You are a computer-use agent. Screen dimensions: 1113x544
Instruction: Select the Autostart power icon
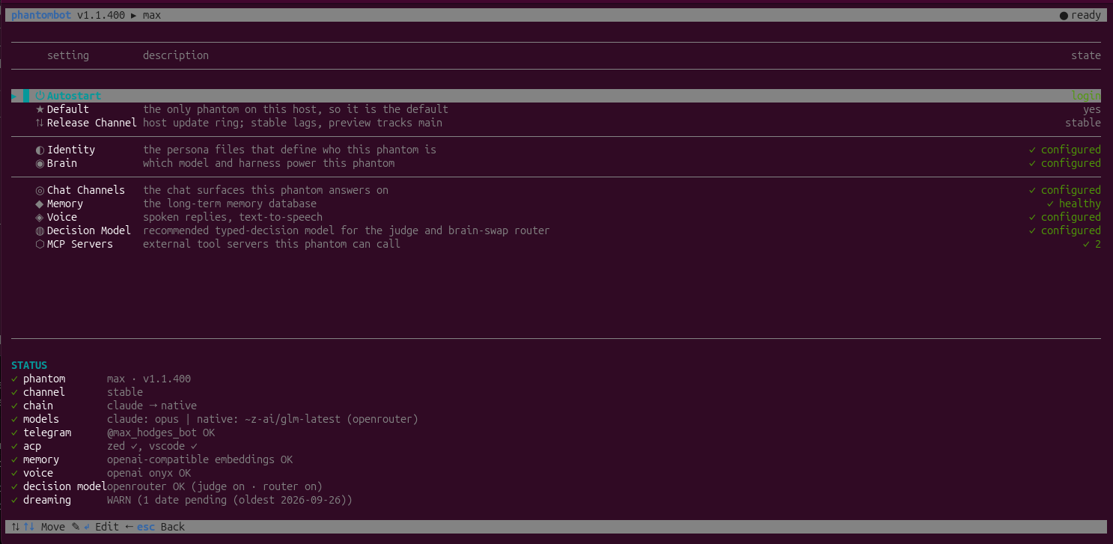pyautogui.click(x=40, y=96)
